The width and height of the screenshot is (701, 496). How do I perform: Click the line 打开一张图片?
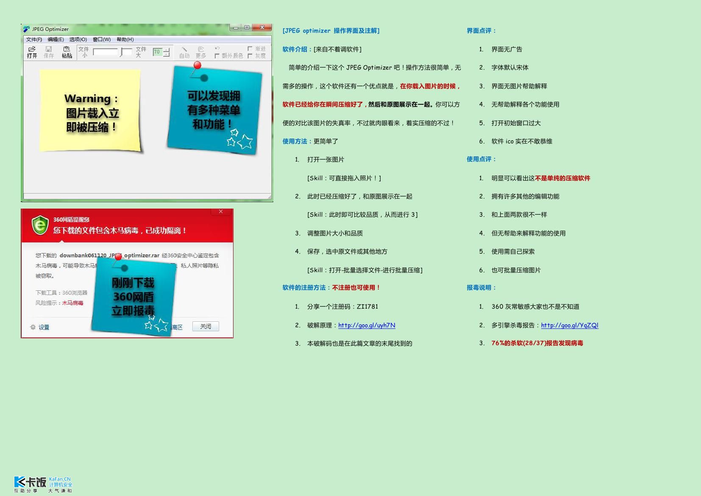(x=325, y=159)
